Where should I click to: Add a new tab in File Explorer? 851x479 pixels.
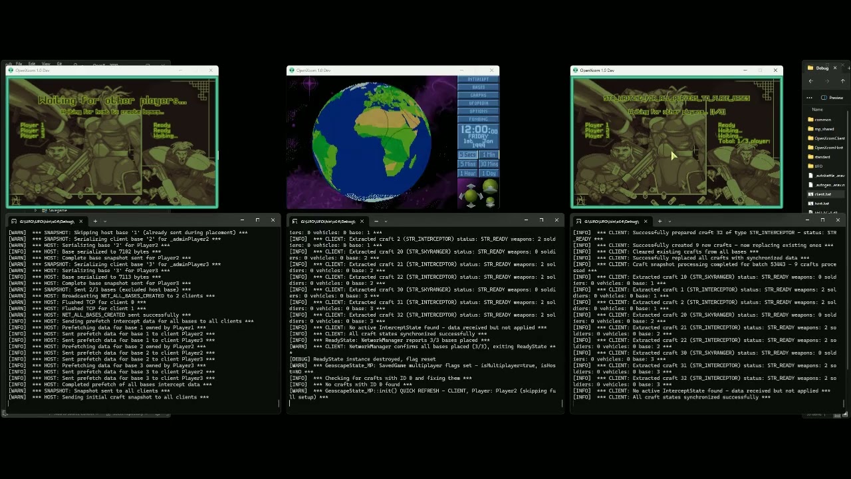pos(848,68)
